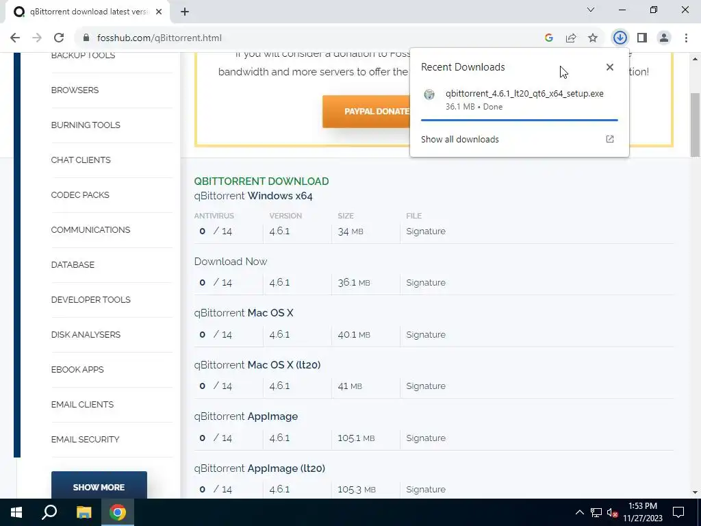Viewport: 701px width, 526px height.
Task: Go back to the previous page
Action: tap(15, 38)
